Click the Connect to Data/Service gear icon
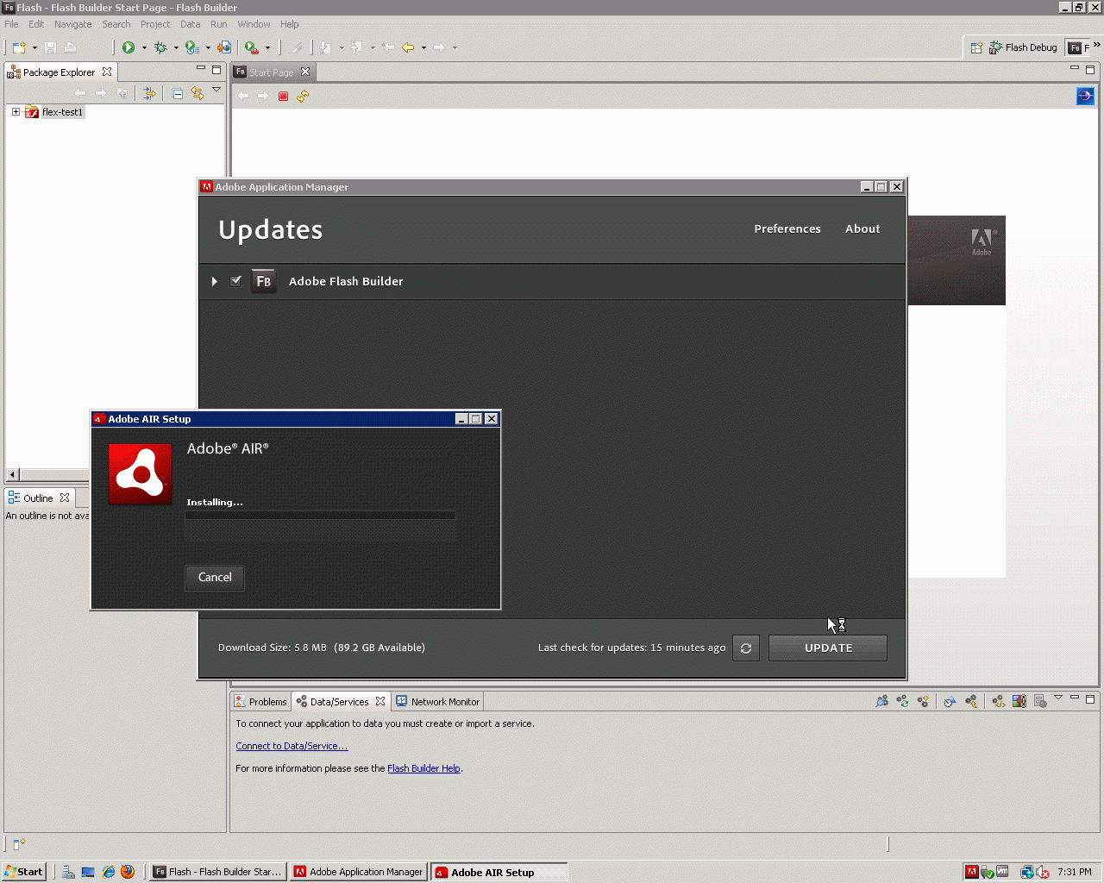The image size is (1104, 883). pyautogui.click(x=923, y=701)
